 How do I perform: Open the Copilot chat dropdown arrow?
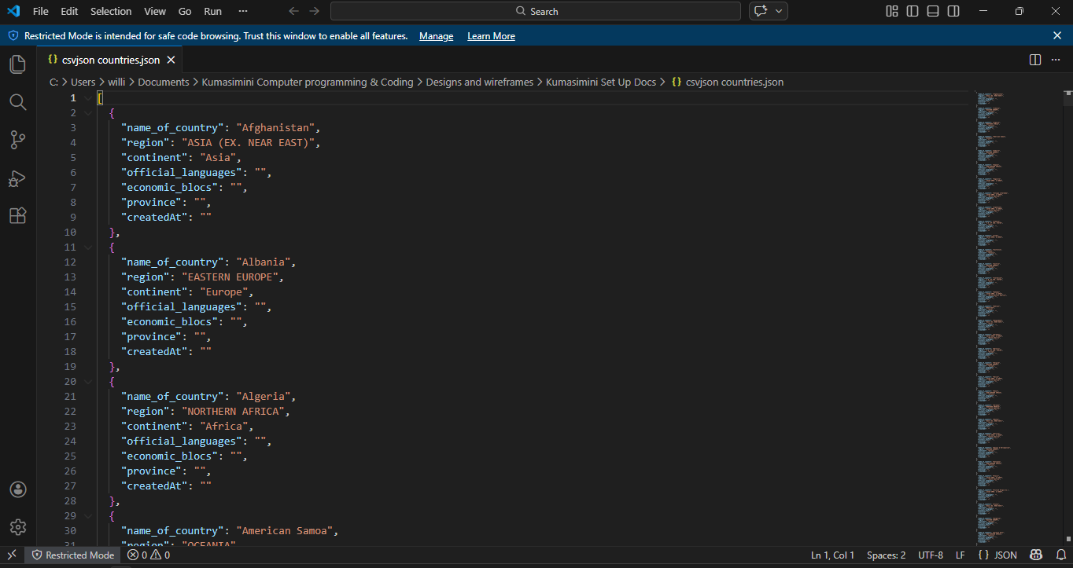pyautogui.click(x=780, y=11)
